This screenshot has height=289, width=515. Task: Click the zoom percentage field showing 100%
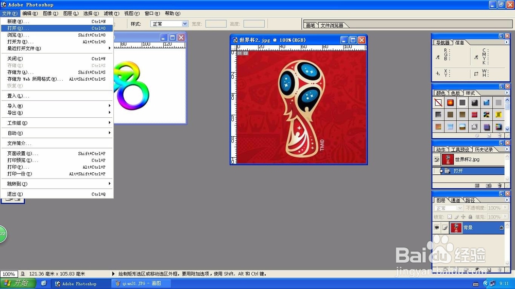point(9,274)
